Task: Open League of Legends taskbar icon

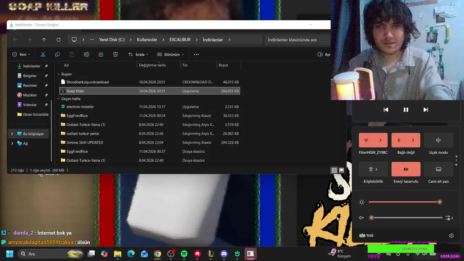Action: coord(211,254)
